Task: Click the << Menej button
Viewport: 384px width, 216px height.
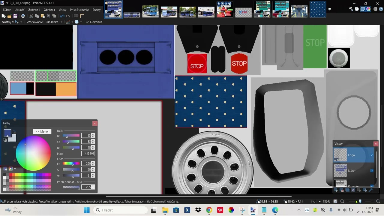Action: (42, 131)
